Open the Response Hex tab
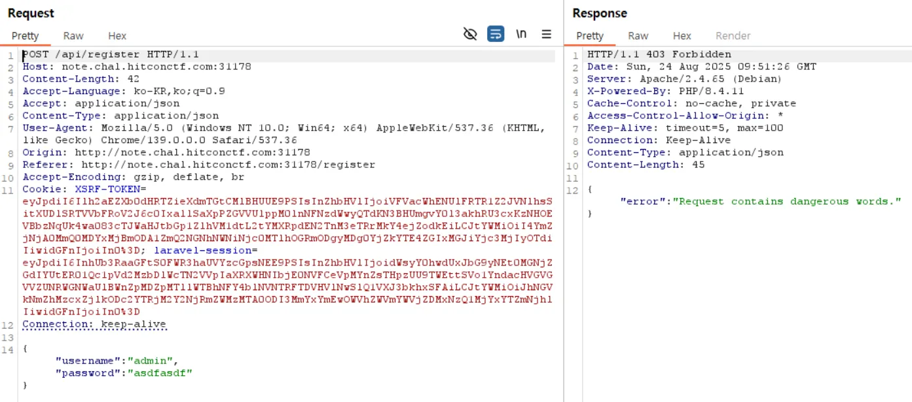This screenshot has width=912, height=402. click(682, 36)
